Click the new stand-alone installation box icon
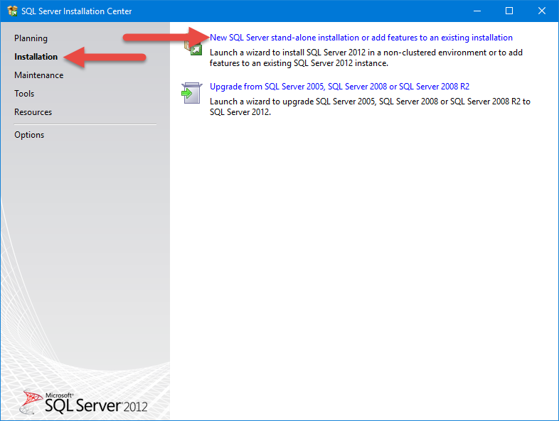 pyautogui.click(x=192, y=47)
